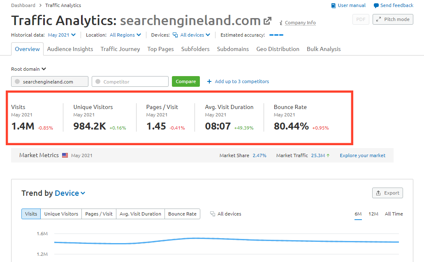This screenshot has height=262, width=424.
Task: Click Add up to 3 competitors link
Action: (x=242, y=81)
